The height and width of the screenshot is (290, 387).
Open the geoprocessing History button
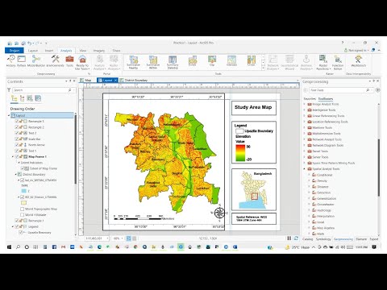[11, 61]
